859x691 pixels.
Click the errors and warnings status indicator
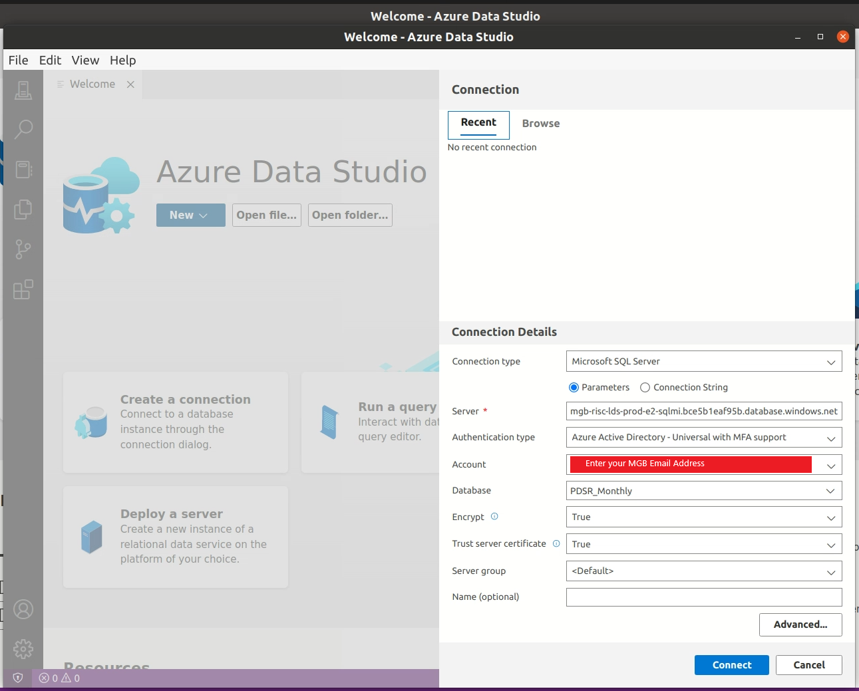pos(59,678)
